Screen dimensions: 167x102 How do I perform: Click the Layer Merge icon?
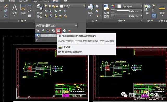point(64,31)
